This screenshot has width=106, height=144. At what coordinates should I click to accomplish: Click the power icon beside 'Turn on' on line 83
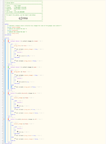coord(18,132)
